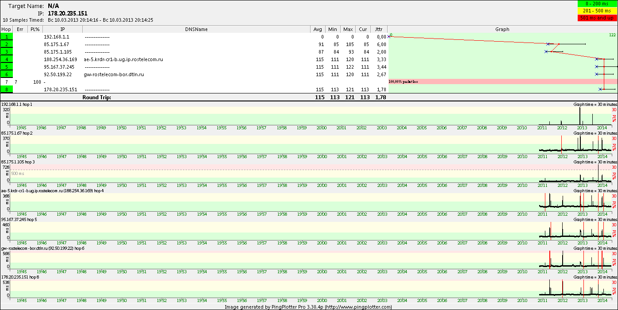
Task: Open the www.pingplotter.com footer link
Action: [358, 307]
